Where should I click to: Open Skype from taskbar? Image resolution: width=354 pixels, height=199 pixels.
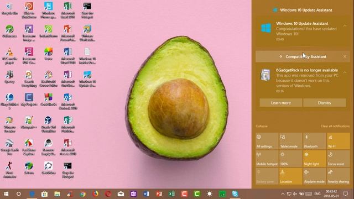[x=235, y=194]
